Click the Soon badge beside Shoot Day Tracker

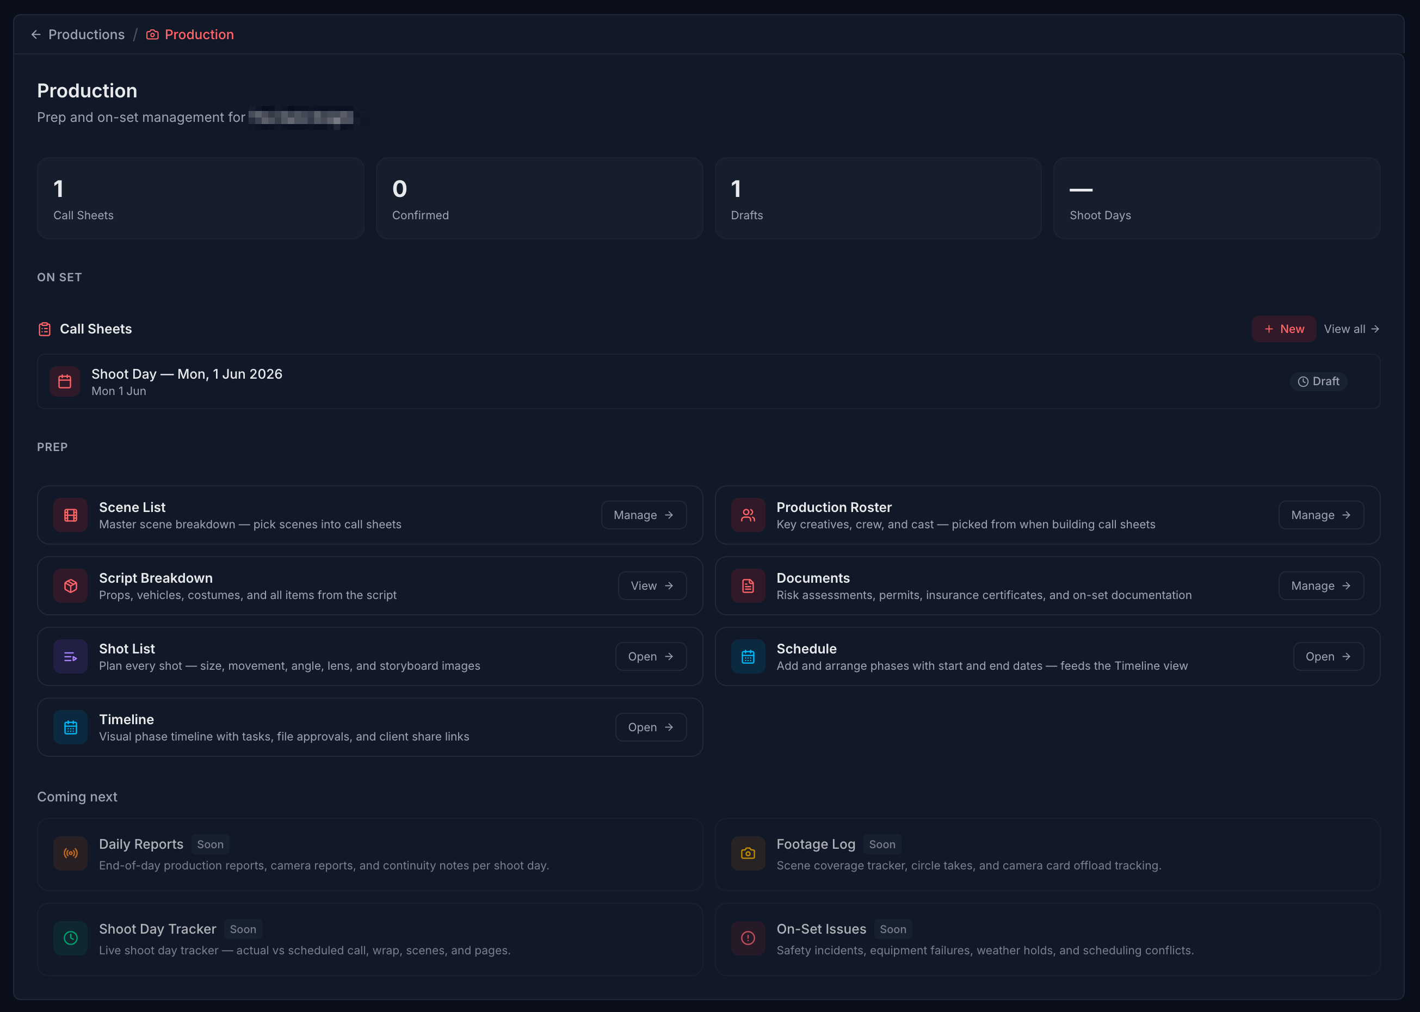[243, 929]
